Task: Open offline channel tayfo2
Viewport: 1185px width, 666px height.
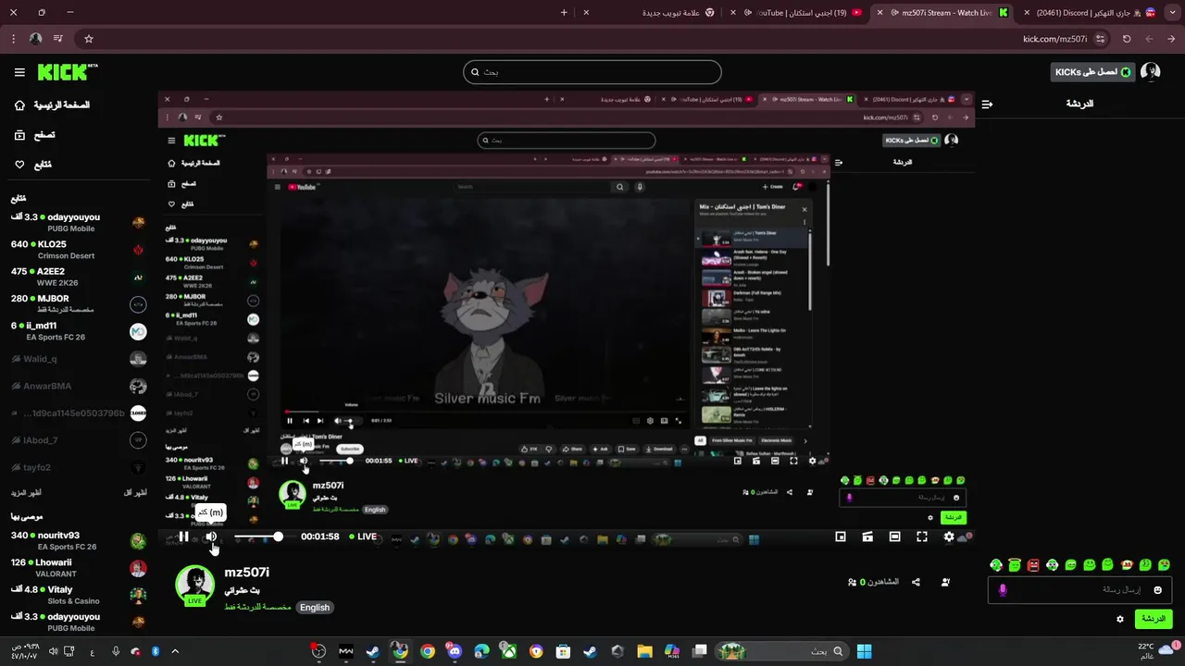Action: click(x=78, y=467)
